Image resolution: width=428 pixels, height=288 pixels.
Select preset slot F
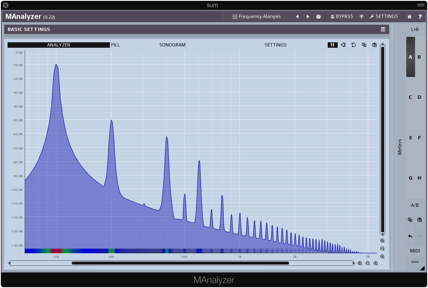[419, 138]
